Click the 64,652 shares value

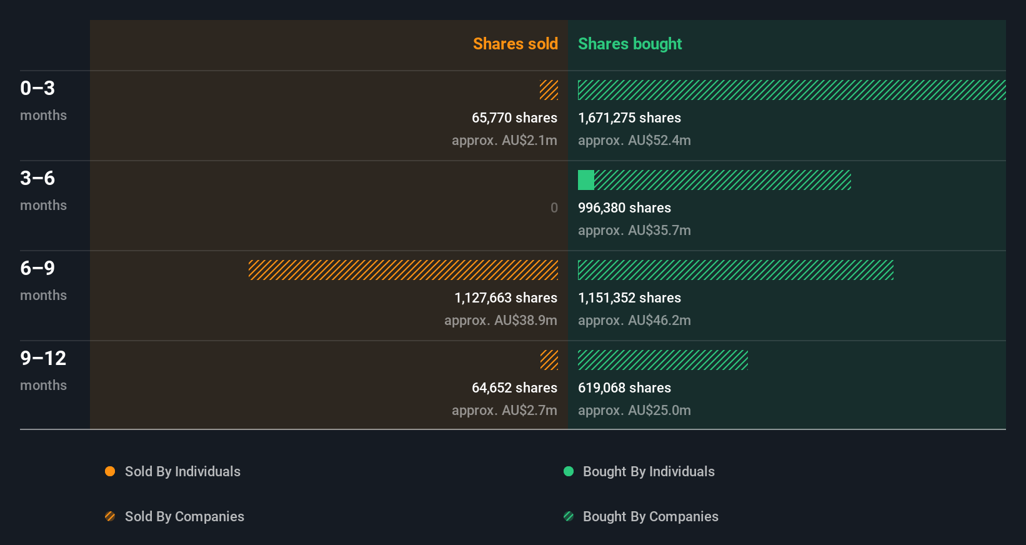(x=514, y=387)
